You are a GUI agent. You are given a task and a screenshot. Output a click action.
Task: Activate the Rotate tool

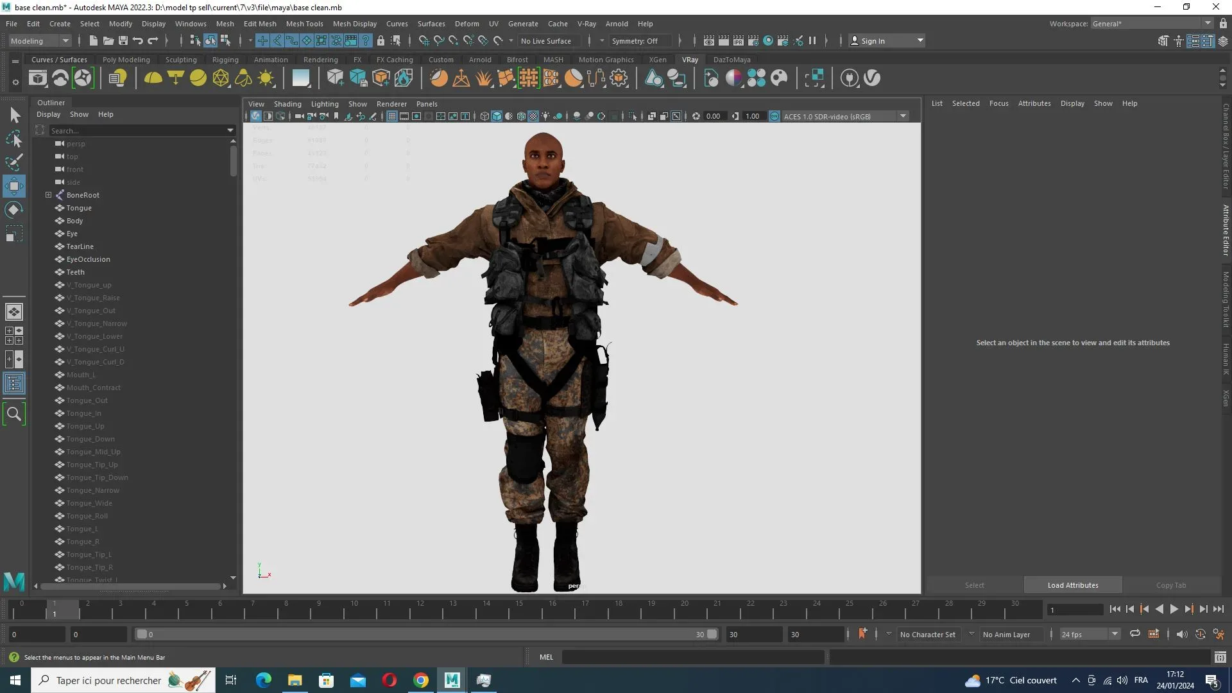pos(13,209)
